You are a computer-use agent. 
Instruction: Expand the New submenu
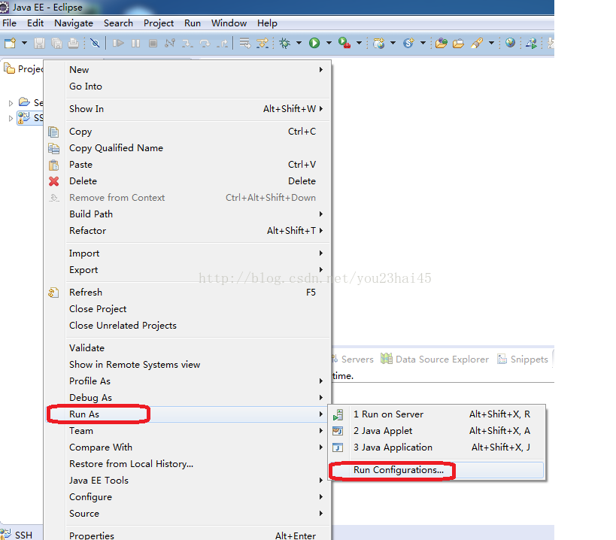[x=196, y=69]
